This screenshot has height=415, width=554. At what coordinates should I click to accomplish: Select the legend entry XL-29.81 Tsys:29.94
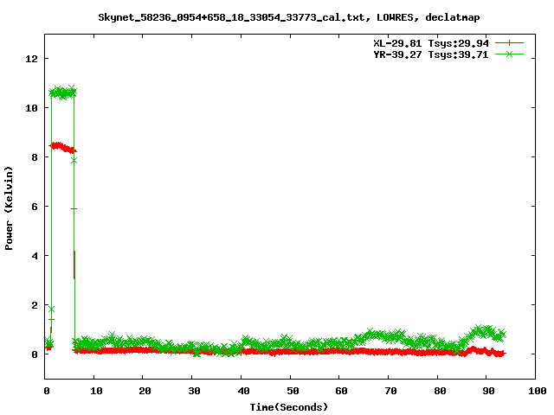pos(431,43)
